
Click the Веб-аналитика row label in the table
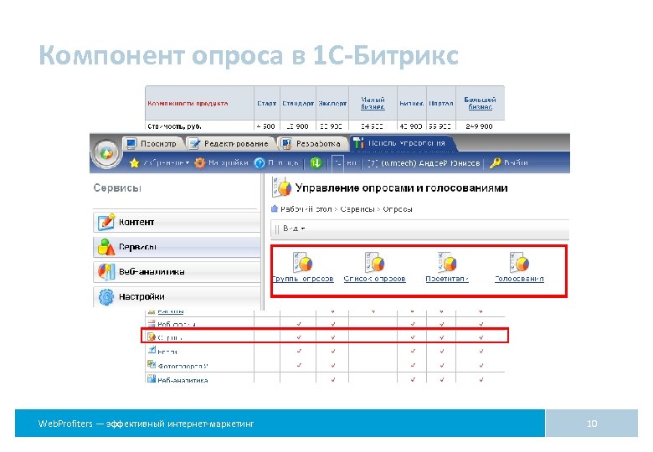click(x=183, y=380)
